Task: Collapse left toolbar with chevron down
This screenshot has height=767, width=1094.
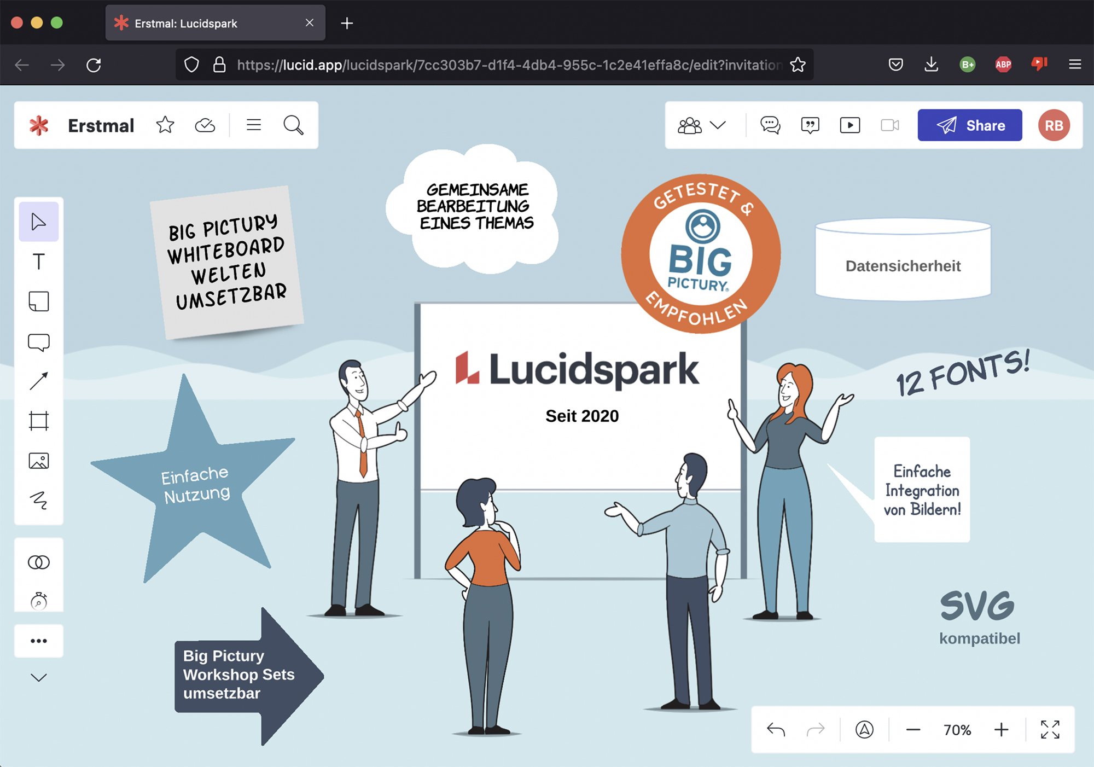Action: click(38, 678)
